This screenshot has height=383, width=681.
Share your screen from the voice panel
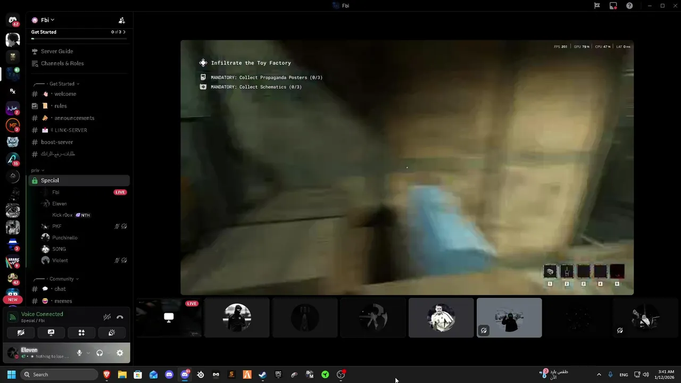click(x=51, y=332)
